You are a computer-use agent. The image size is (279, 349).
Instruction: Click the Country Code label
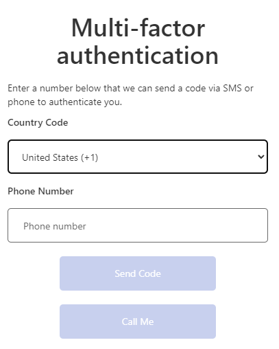click(38, 123)
